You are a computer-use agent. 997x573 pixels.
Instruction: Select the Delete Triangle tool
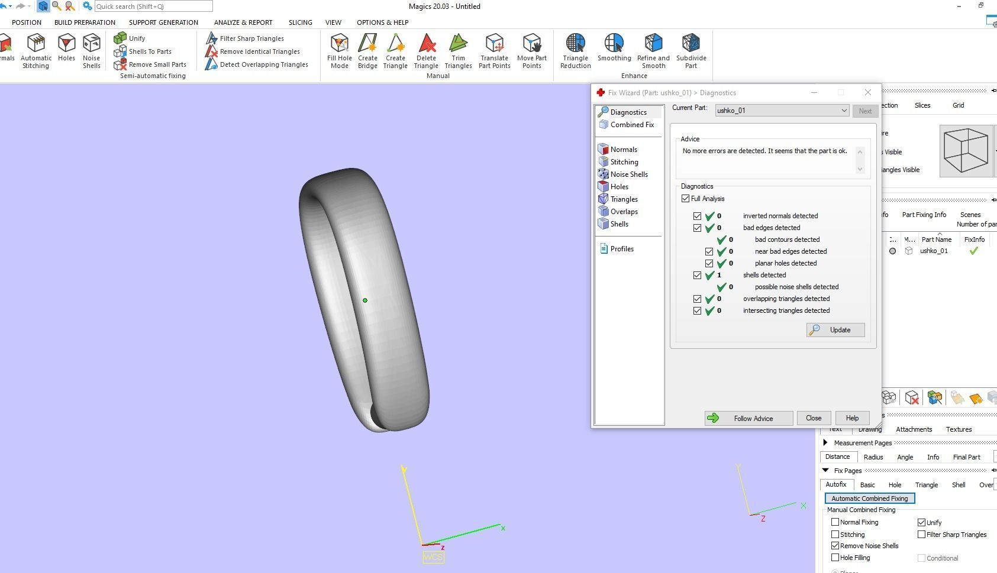426,51
